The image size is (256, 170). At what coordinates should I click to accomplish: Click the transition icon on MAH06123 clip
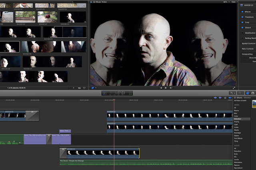click(x=63, y=153)
